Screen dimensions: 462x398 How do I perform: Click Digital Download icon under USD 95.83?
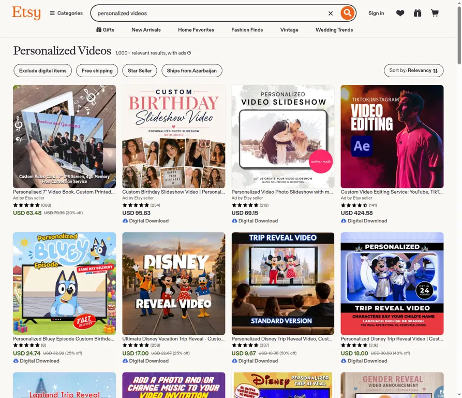pos(125,221)
